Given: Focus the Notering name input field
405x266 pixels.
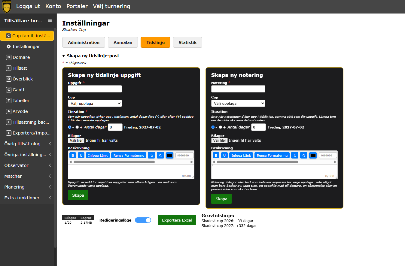Looking at the screenshot, I should click(238, 89).
